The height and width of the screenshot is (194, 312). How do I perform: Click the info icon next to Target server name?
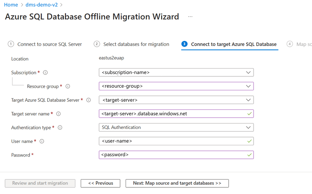coord(58,114)
